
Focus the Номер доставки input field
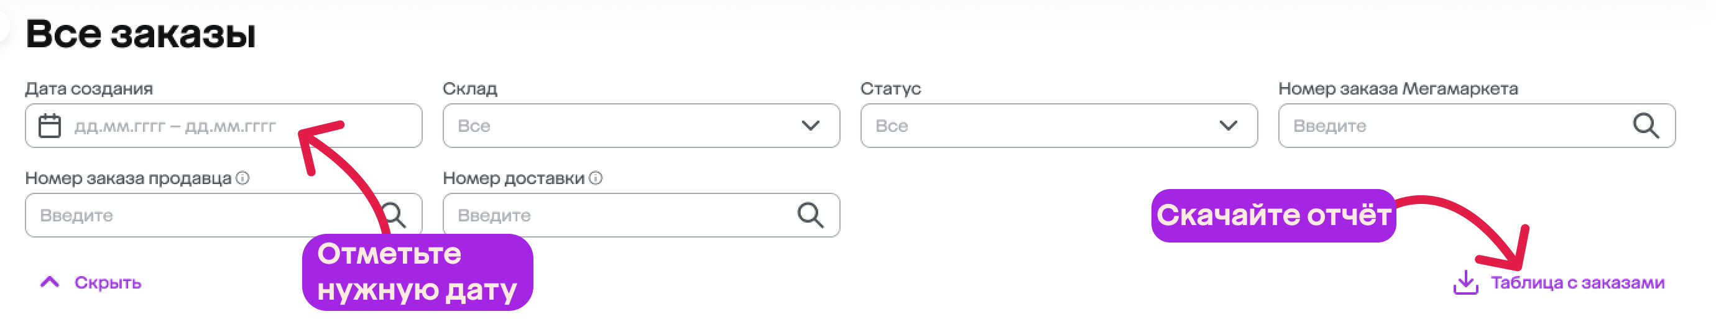pos(641,215)
